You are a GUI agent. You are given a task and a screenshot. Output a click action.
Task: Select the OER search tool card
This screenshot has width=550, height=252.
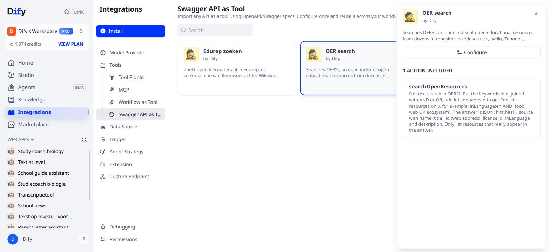click(x=348, y=68)
